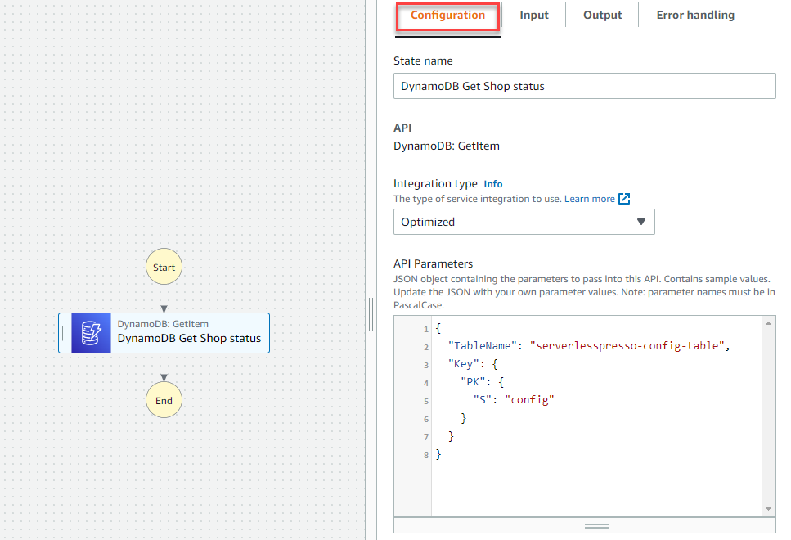
Task: Switch to the Configuration tab
Action: pos(447,16)
